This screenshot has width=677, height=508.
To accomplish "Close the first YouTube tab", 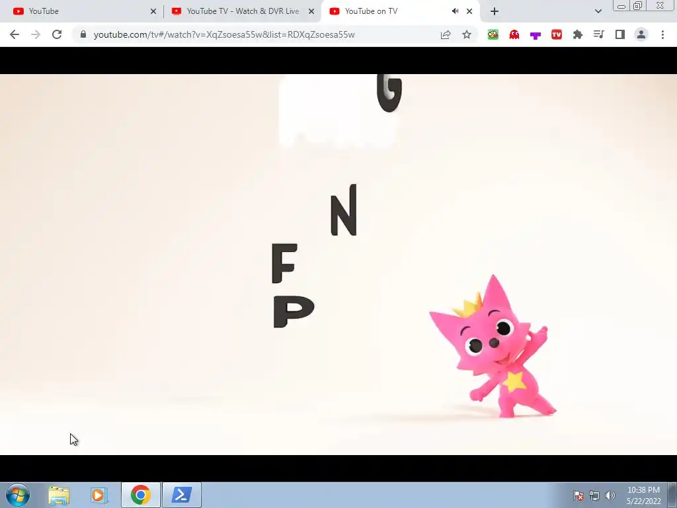I will 153,11.
